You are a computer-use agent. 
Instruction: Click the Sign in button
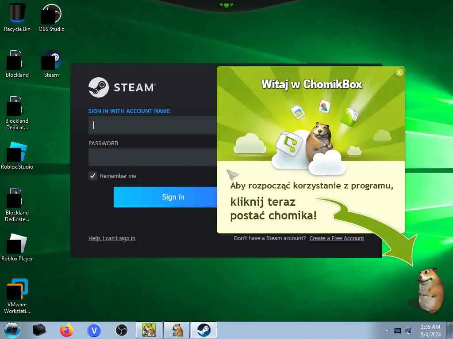click(165, 197)
